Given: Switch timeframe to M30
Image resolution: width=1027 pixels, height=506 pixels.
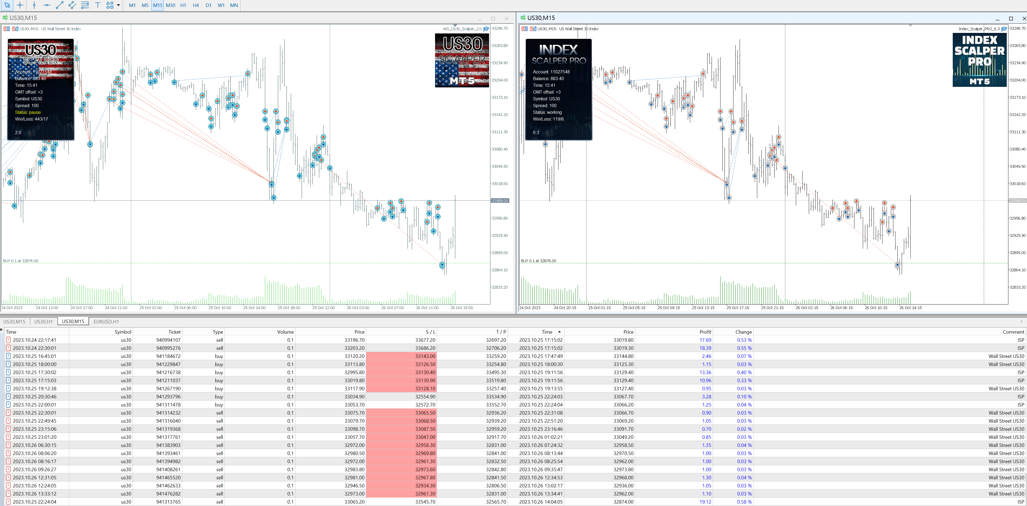Looking at the screenshot, I should (170, 5).
